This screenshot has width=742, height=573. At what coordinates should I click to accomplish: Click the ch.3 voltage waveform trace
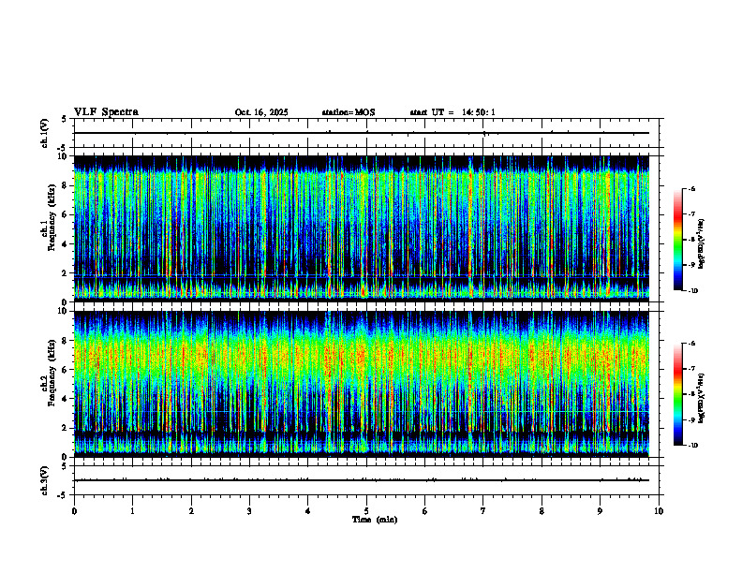pos(361,480)
